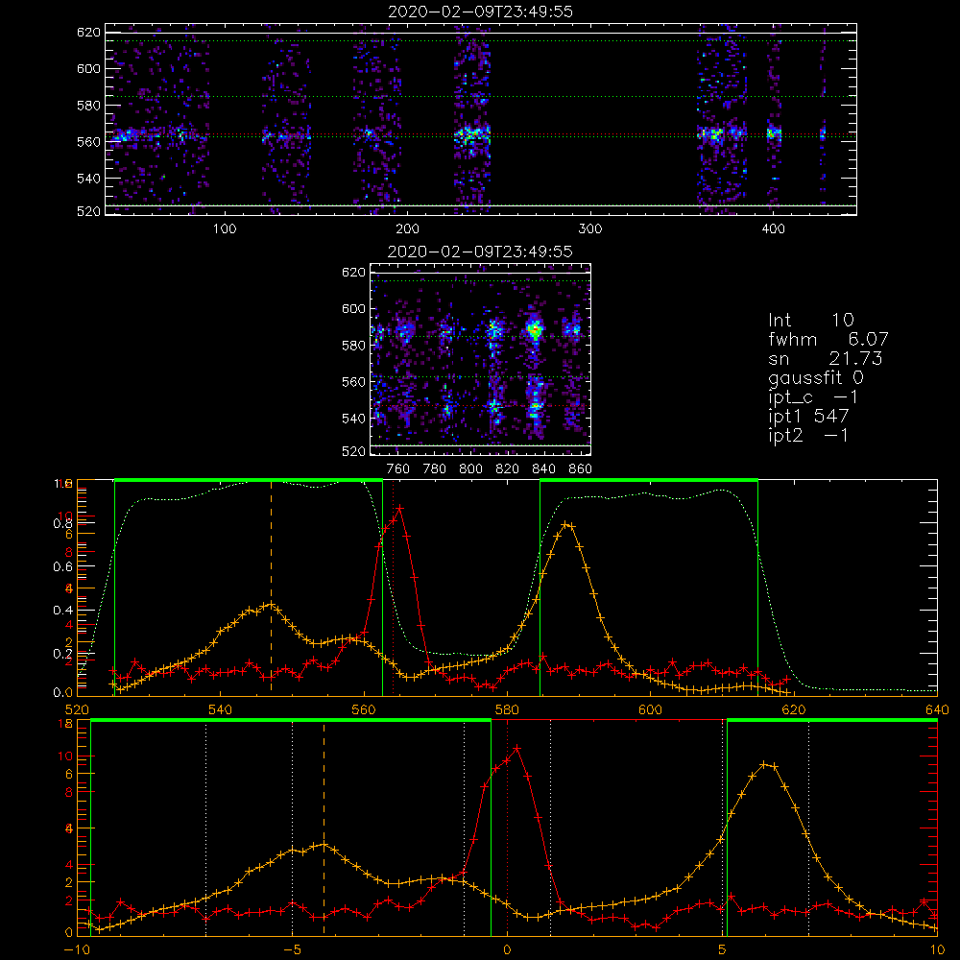This screenshot has width=960, height=960.
Task: Click the 'ipt_c -1' parameter line
Action: pyautogui.click(x=813, y=397)
